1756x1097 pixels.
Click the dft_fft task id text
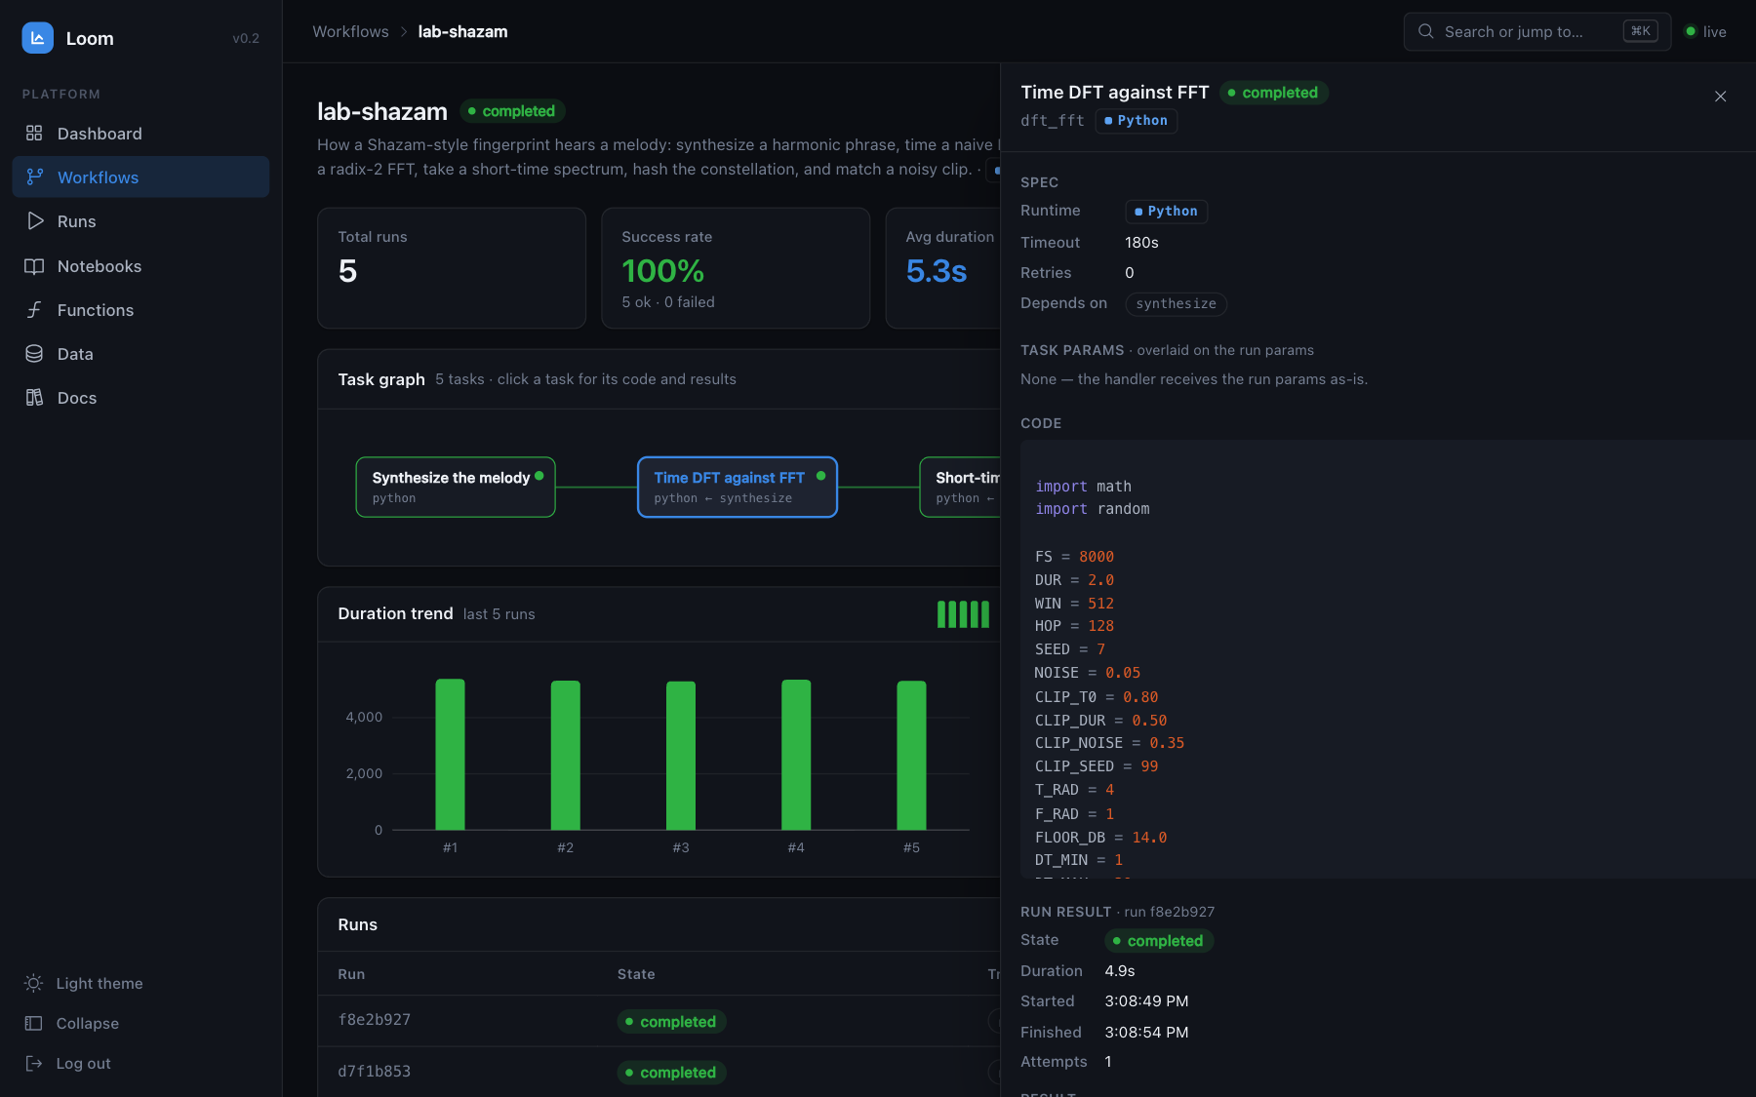(x=1053, y=120)
